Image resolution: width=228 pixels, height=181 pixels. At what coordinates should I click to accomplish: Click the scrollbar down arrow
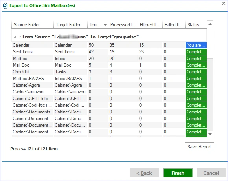point(210,134)
